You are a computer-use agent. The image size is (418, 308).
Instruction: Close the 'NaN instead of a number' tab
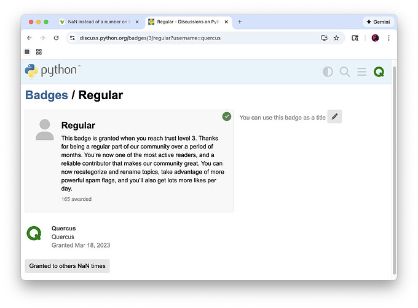click(137, 22)
